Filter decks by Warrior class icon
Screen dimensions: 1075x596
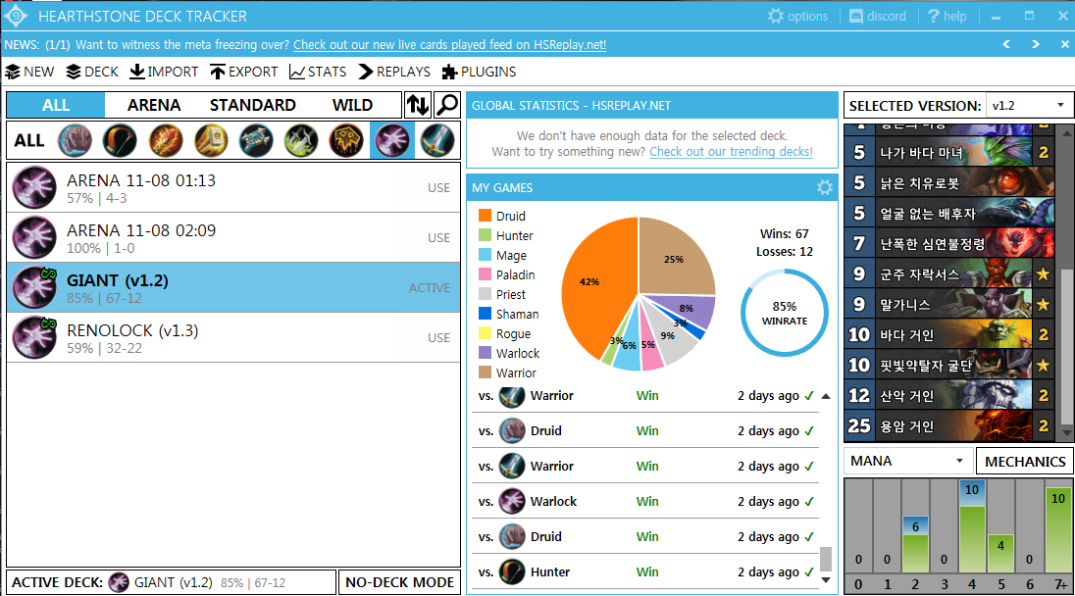click(436, 140)
